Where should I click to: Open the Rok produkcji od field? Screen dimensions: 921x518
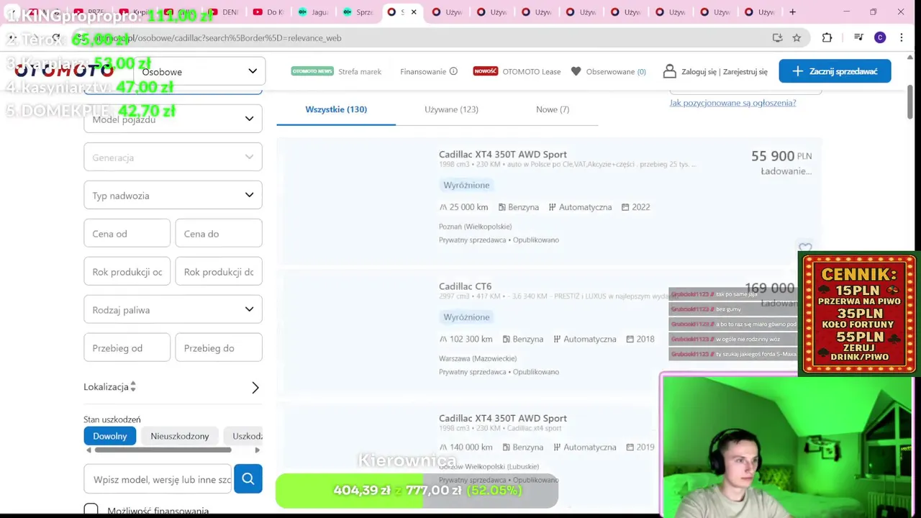click(127, 271)
